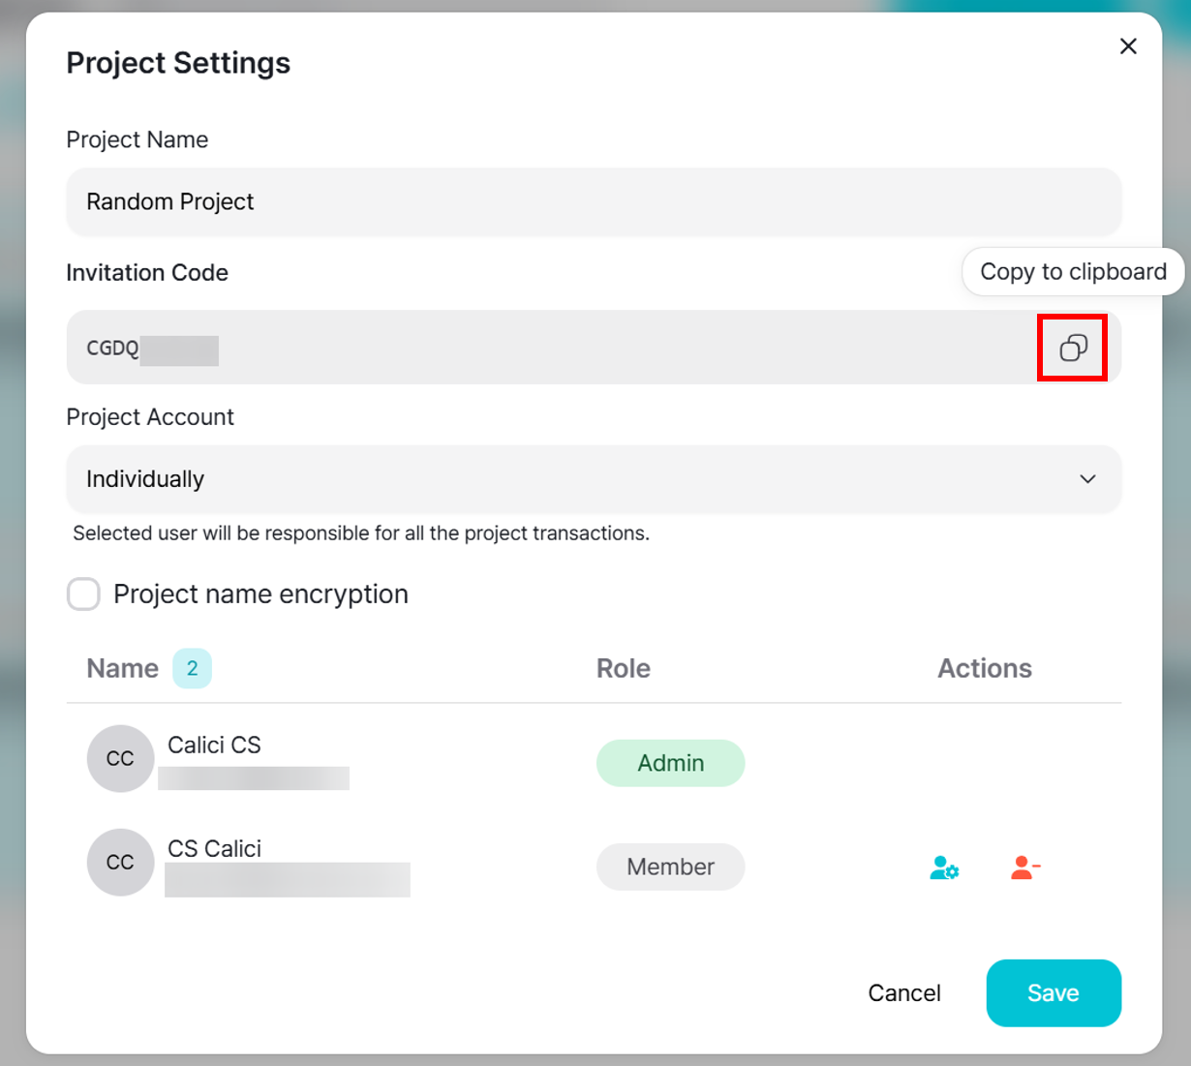Viewport: 1191px width, 1066px height.
Task: Click the Admin role badge
Action: click(670, 763)
